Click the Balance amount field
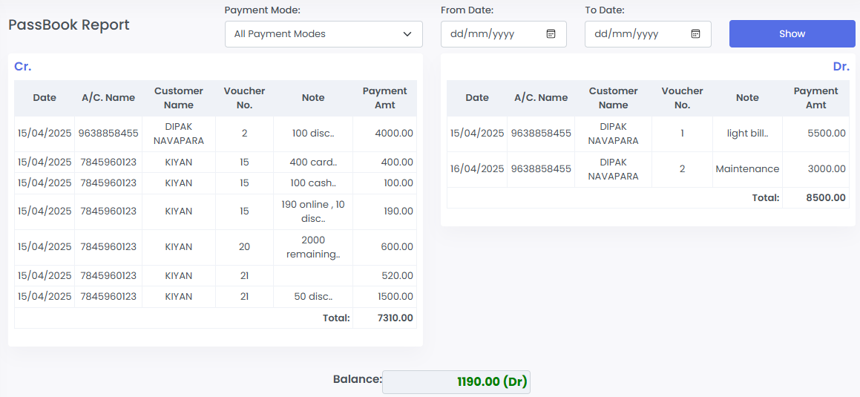Viewport: 860px width, 397px height. tap(456, 381)
